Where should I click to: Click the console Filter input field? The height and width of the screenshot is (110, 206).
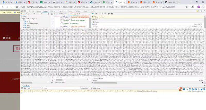click(62, 88)
